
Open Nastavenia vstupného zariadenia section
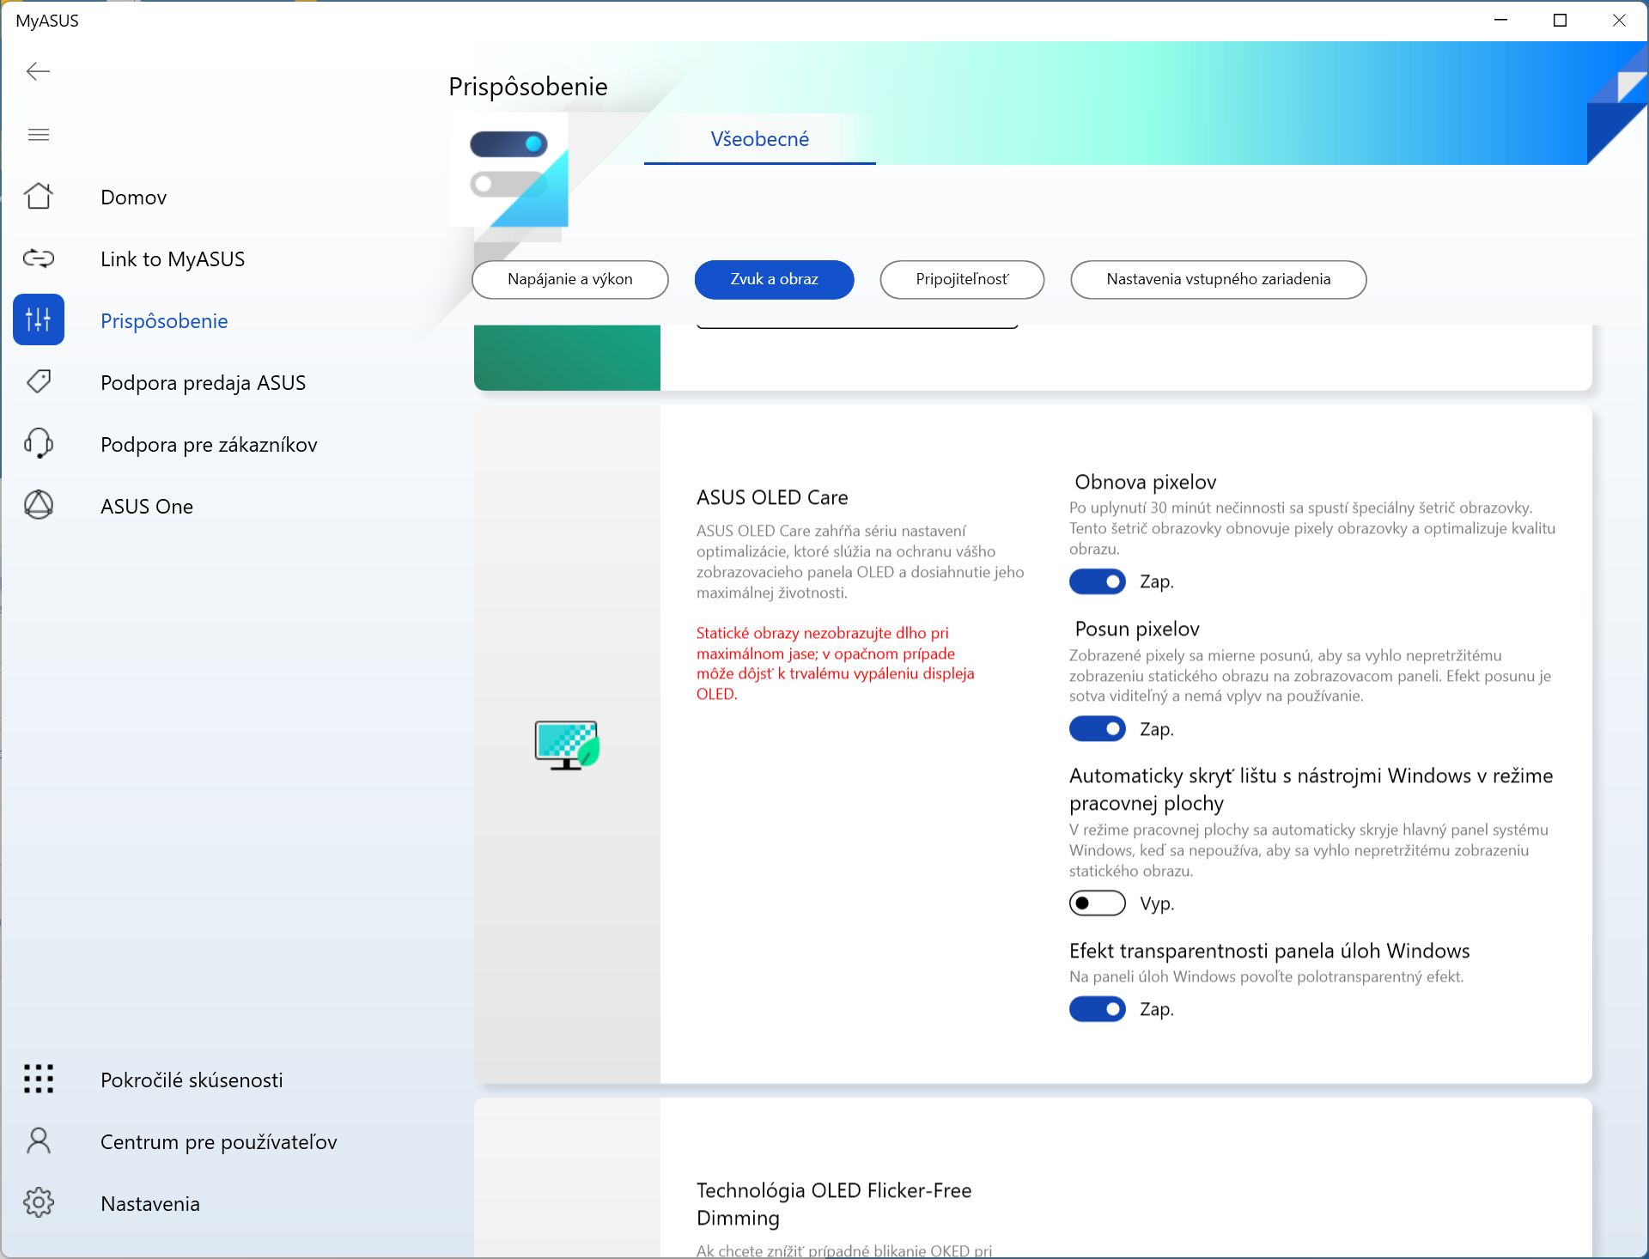(1217, 279)
